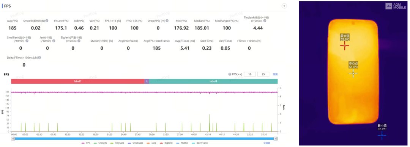Click SmallJank help question icon
Image resolution: width=410 pixels, height=147 pixels.
coord(27,41)
